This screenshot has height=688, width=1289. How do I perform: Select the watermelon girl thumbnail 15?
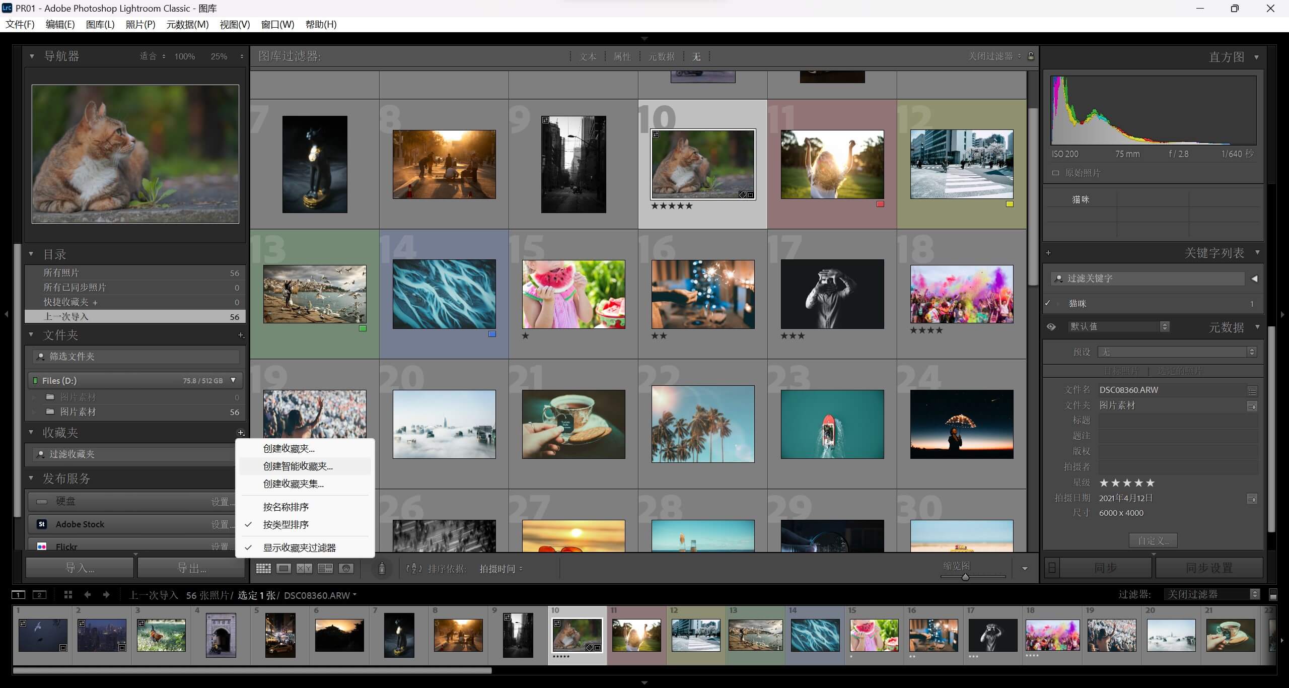click(574, 294)
